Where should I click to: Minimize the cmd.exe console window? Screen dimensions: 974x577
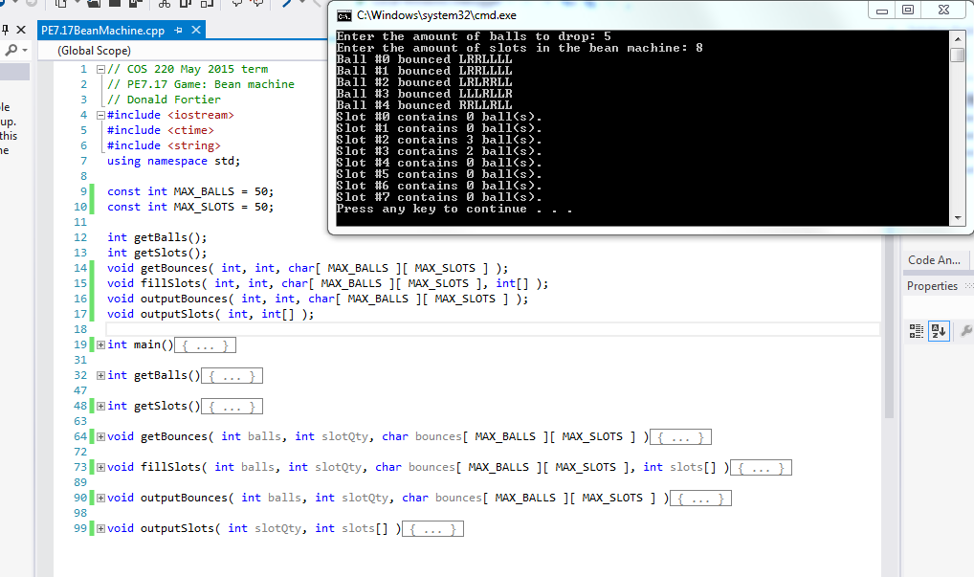click(x=881, y=11)
